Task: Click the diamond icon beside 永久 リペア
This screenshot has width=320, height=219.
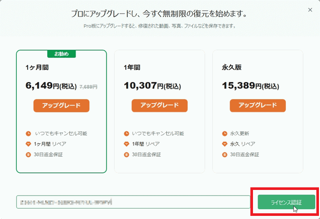Action: [224, 144]
